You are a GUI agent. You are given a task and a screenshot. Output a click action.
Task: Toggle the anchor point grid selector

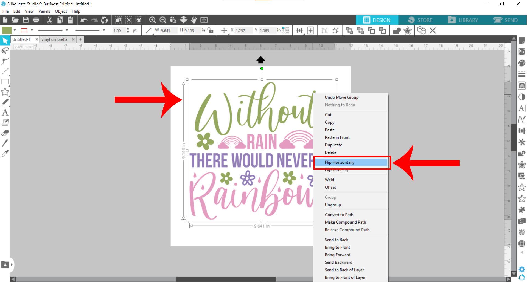pos(285,30)
